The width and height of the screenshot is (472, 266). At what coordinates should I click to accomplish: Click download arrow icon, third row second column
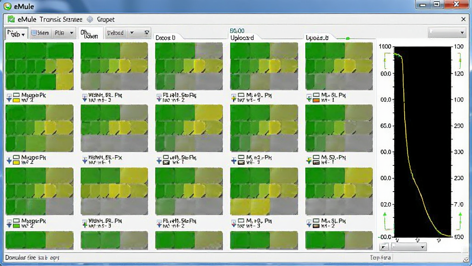85,223
